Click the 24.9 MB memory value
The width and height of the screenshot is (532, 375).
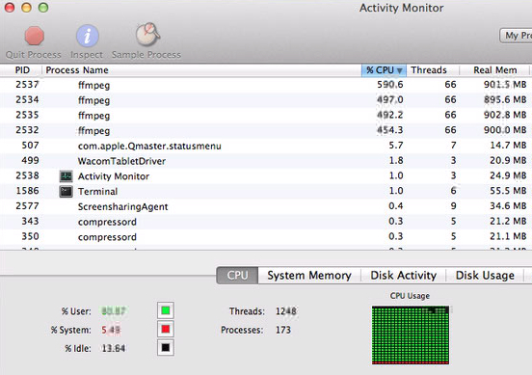(x=508, y=175)
